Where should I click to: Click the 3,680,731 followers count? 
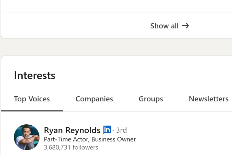point(71,148)
